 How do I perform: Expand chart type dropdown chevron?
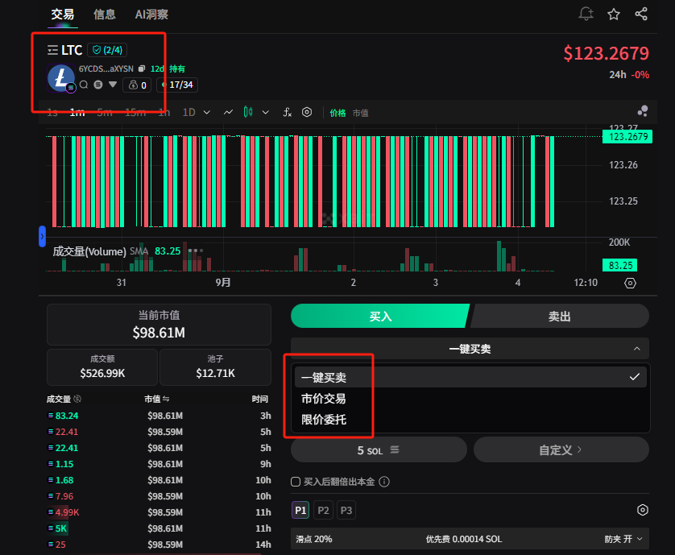tap(266, 113)
